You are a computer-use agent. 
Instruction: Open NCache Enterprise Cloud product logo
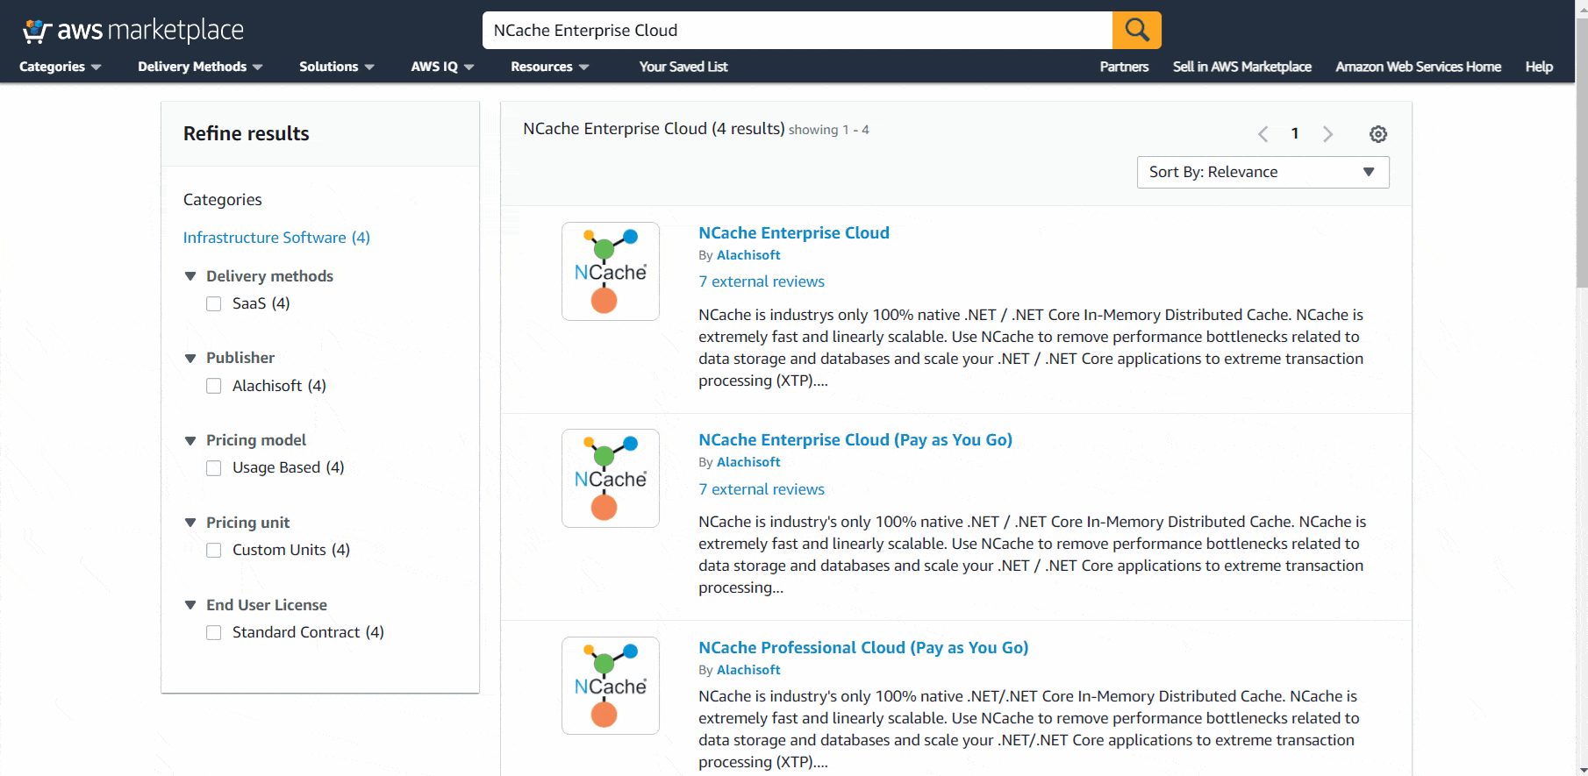tap(611, 271)
